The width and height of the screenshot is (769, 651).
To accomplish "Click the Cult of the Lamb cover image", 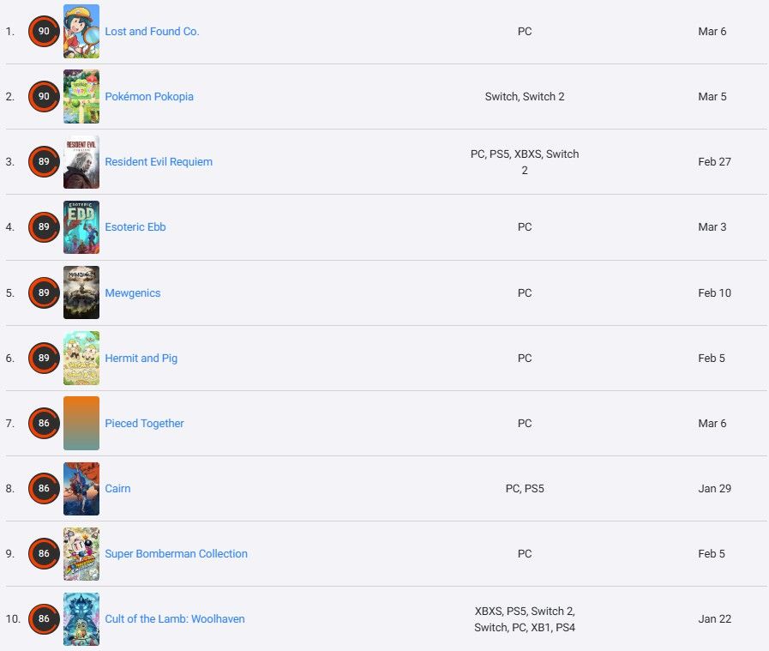I will pos(81,618).
